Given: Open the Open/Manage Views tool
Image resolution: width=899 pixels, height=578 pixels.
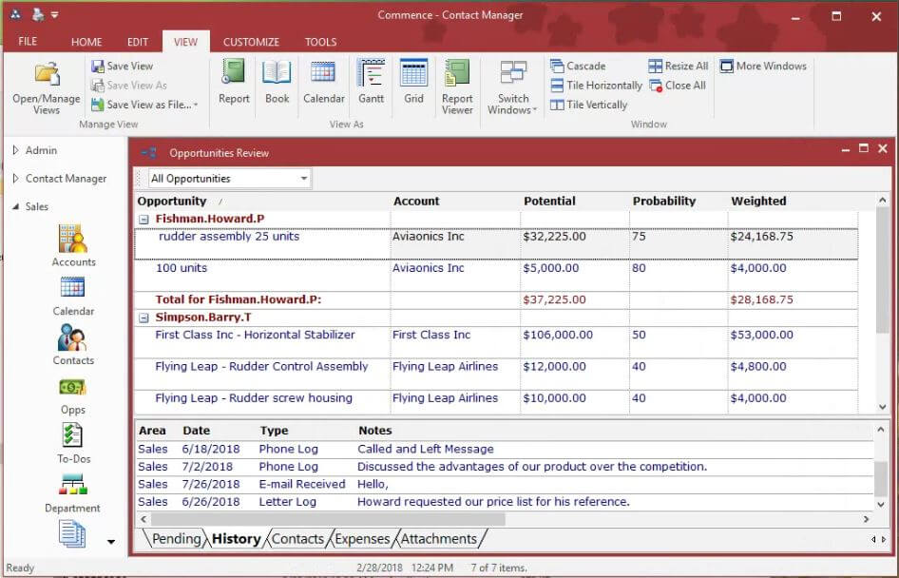Looking at the screenshot, I should point(46,87).
